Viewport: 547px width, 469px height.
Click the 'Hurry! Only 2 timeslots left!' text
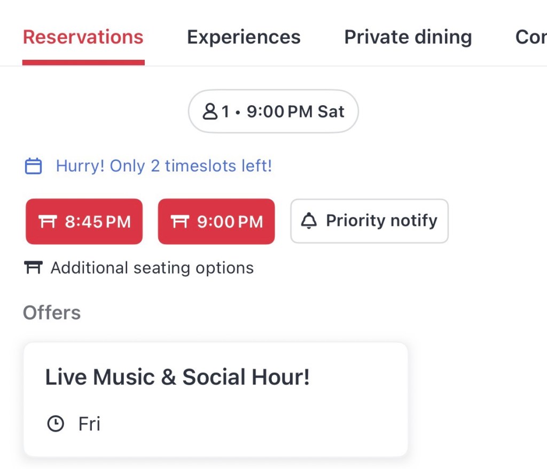[164, 166]
